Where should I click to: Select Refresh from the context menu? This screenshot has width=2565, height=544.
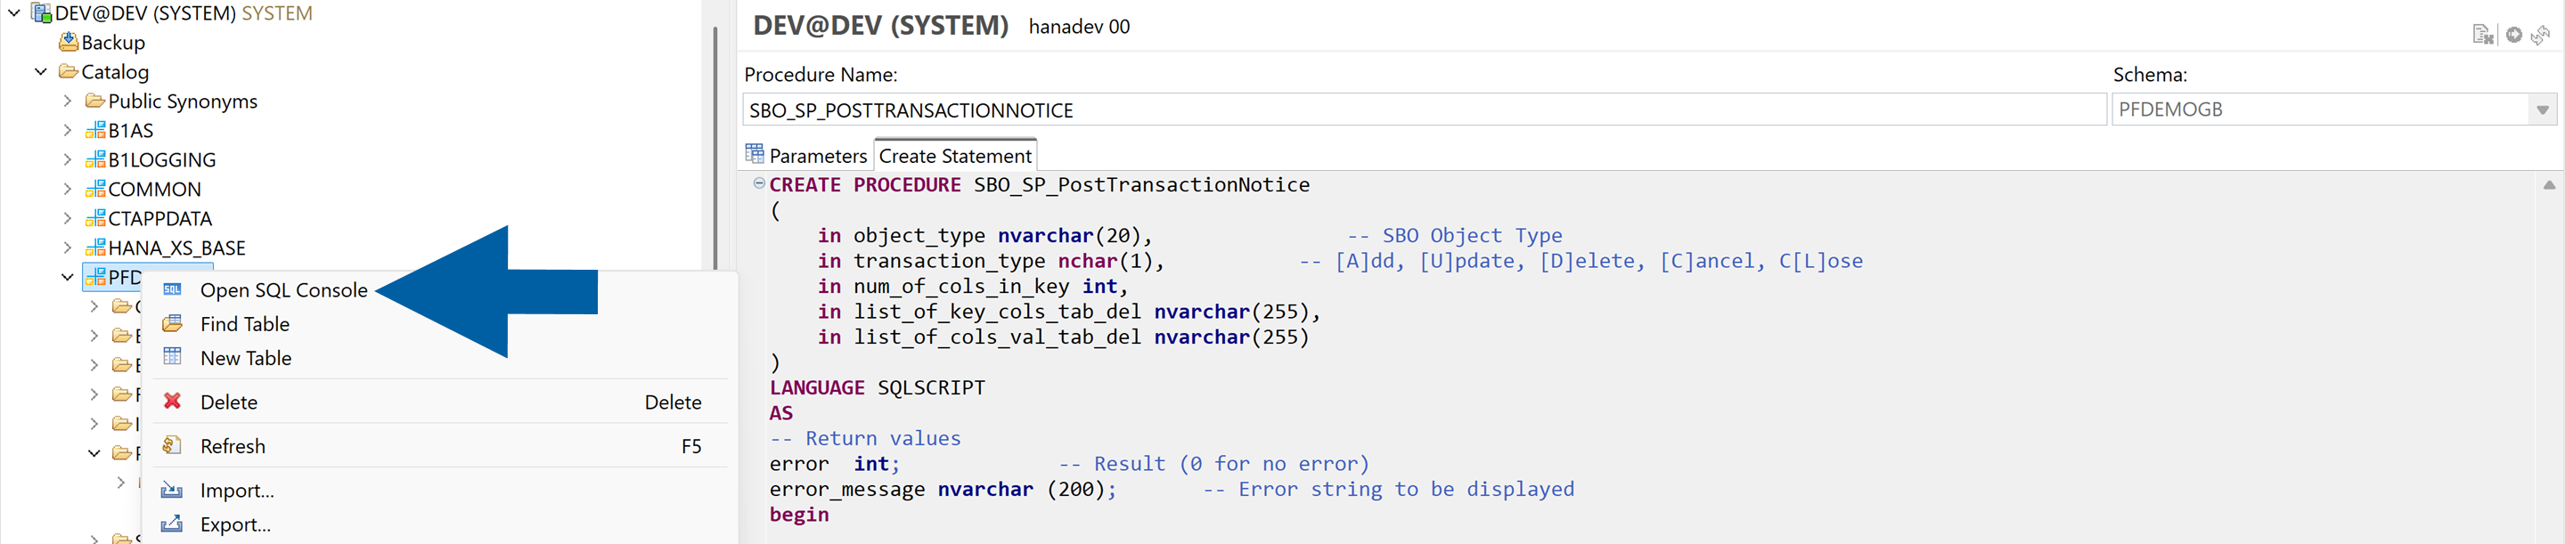(233, 445)
